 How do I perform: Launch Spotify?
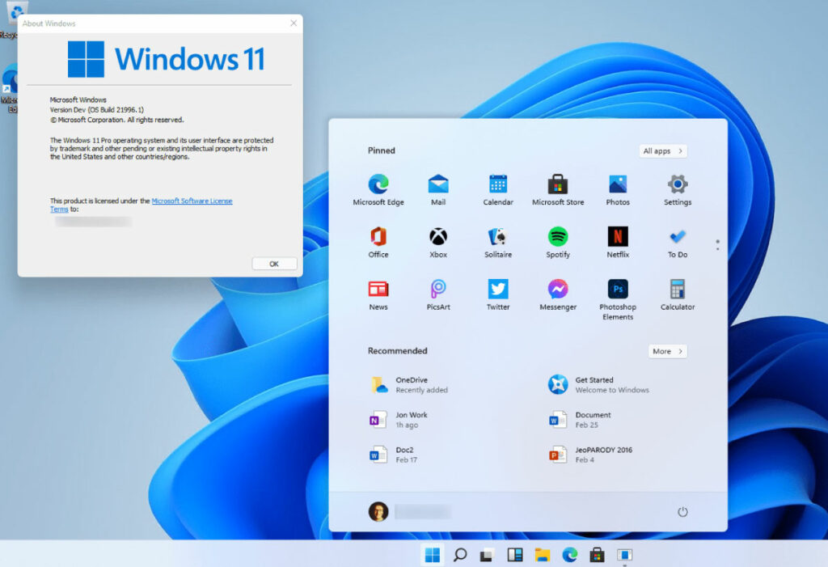click(x=558, y=242)
